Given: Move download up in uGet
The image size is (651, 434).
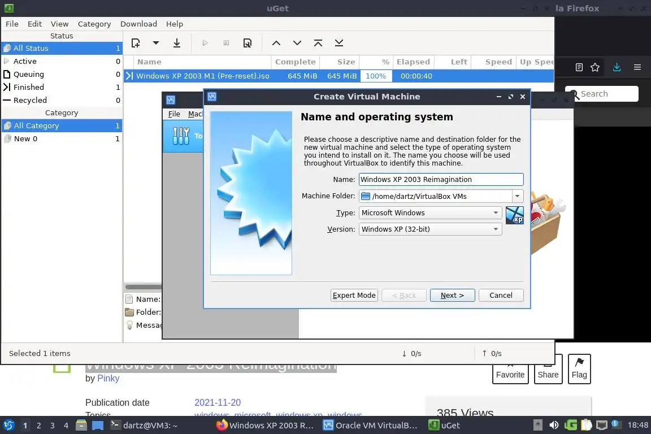Looking at the screenshot, I should (x=276, y=43).
